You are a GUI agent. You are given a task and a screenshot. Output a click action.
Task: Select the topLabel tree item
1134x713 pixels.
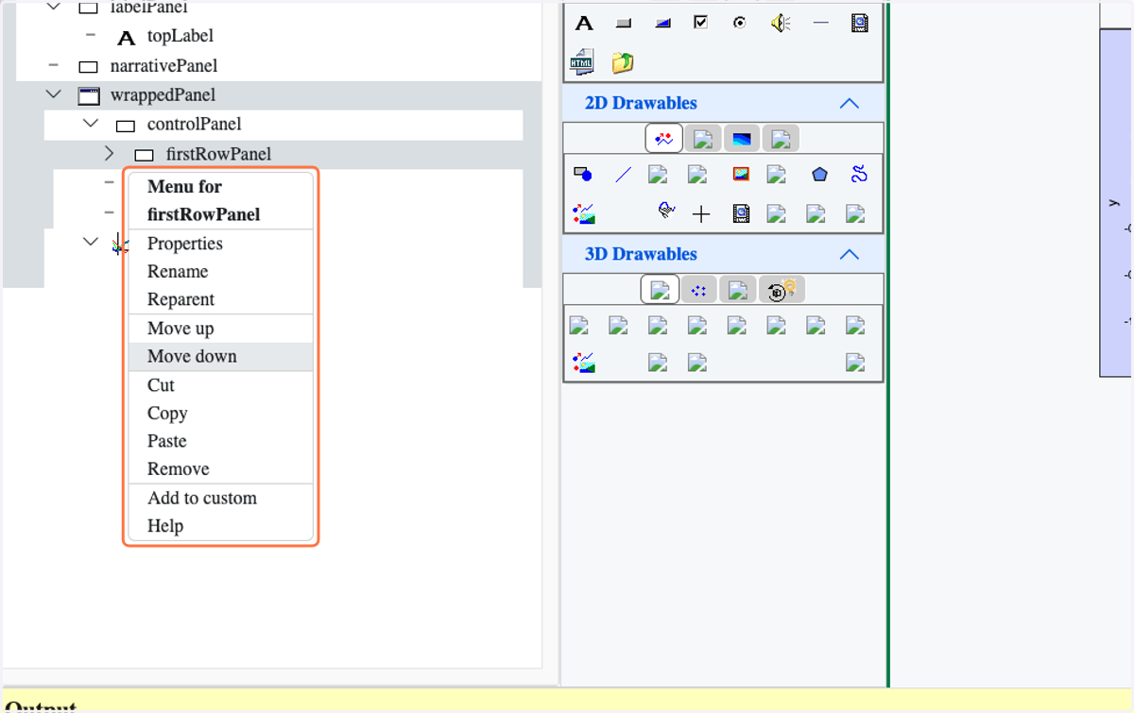180,36
